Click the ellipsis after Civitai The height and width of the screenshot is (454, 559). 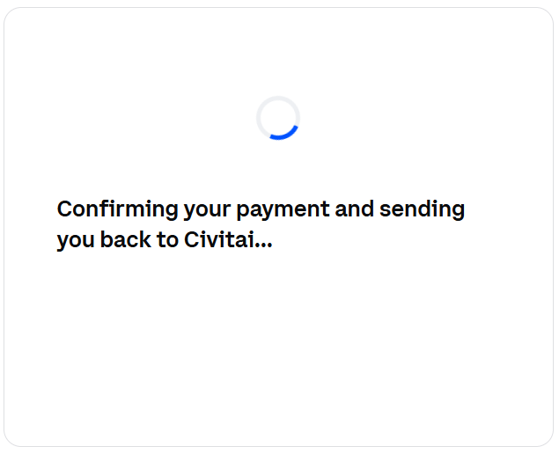tap(264, 245)
